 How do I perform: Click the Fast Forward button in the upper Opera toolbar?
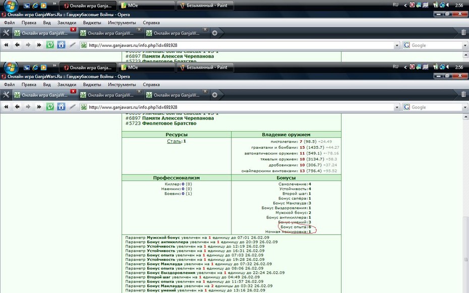[39, 45]
